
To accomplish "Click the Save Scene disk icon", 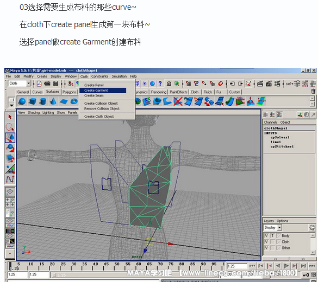I will tap(55, 84).
